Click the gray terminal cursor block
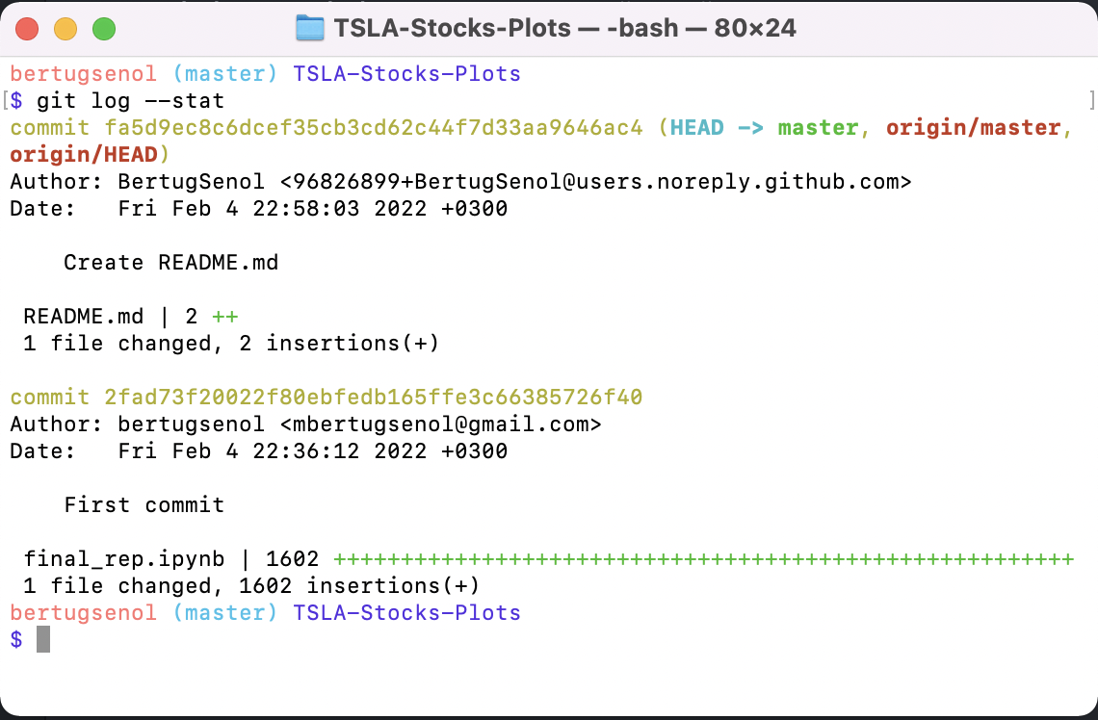Image resolution: width=1098 pixels, height=720 pixels. pos(43,639)
